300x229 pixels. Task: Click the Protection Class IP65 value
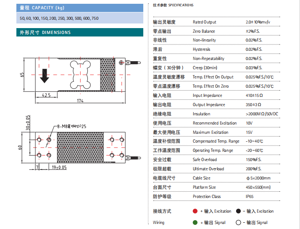(250, 196)
